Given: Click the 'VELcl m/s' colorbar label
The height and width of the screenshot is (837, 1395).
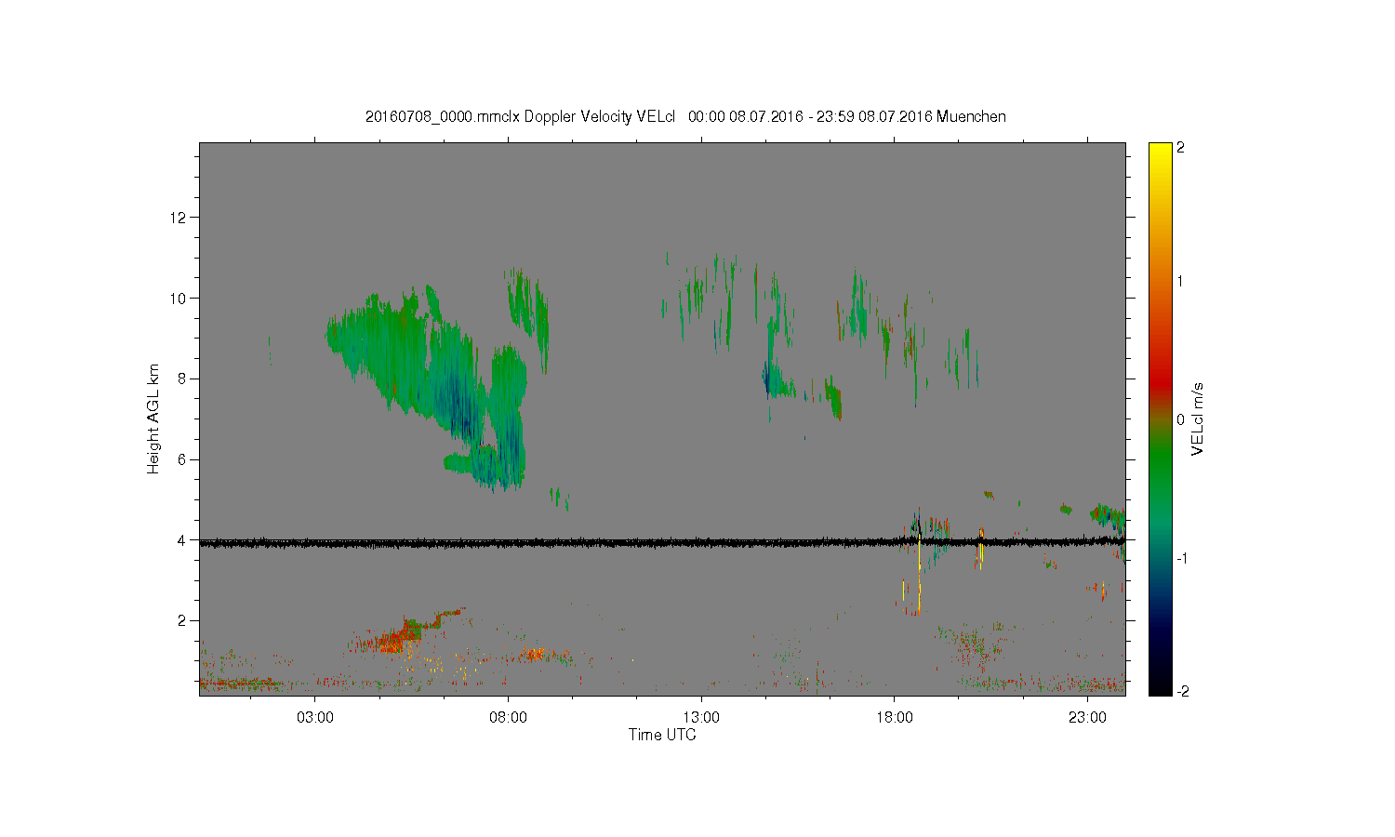Looking at the screenshot, I should [x=1198, y=418].
